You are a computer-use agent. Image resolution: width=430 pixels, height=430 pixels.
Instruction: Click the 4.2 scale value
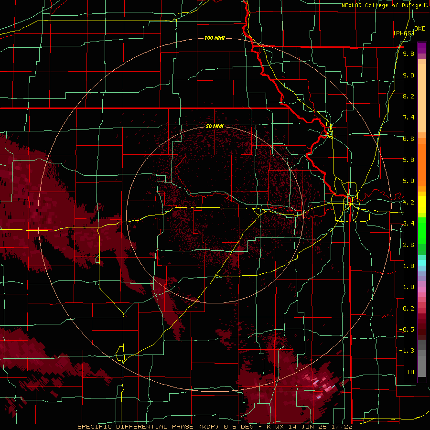(408, 203)
